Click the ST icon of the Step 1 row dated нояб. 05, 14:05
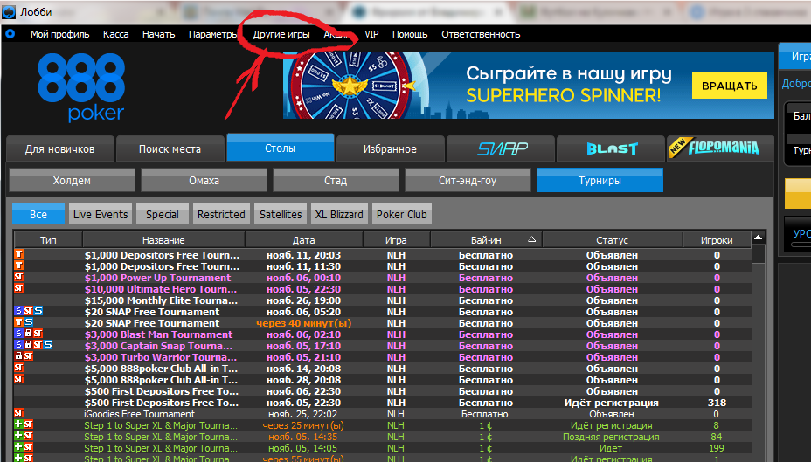Screen dimensions: 811x462 click(x=29, y=447)
